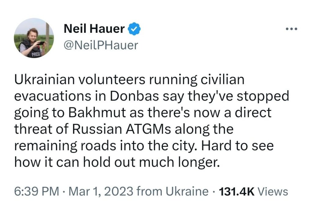Screen dimensions: 313x208
Task: Open the three-dot more options menu
Action: click(291, 30)
